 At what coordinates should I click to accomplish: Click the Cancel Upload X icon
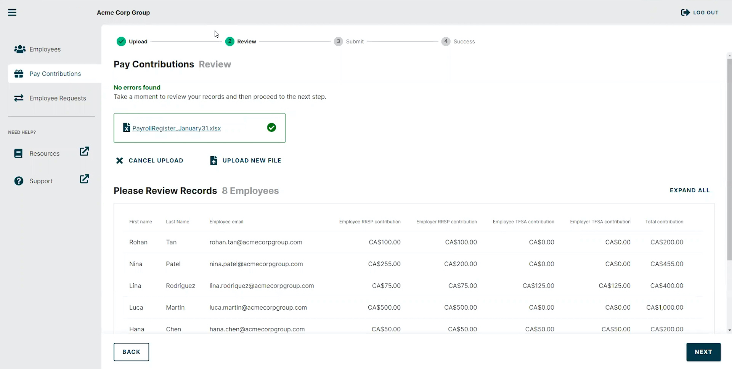pyautogui.click(x=119, y=161)
